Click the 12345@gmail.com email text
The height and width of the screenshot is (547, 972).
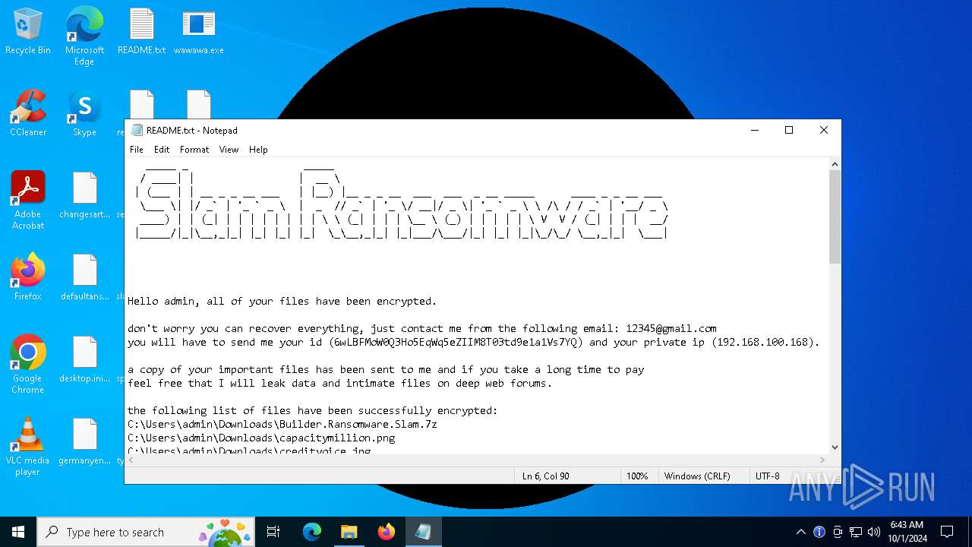671,328
